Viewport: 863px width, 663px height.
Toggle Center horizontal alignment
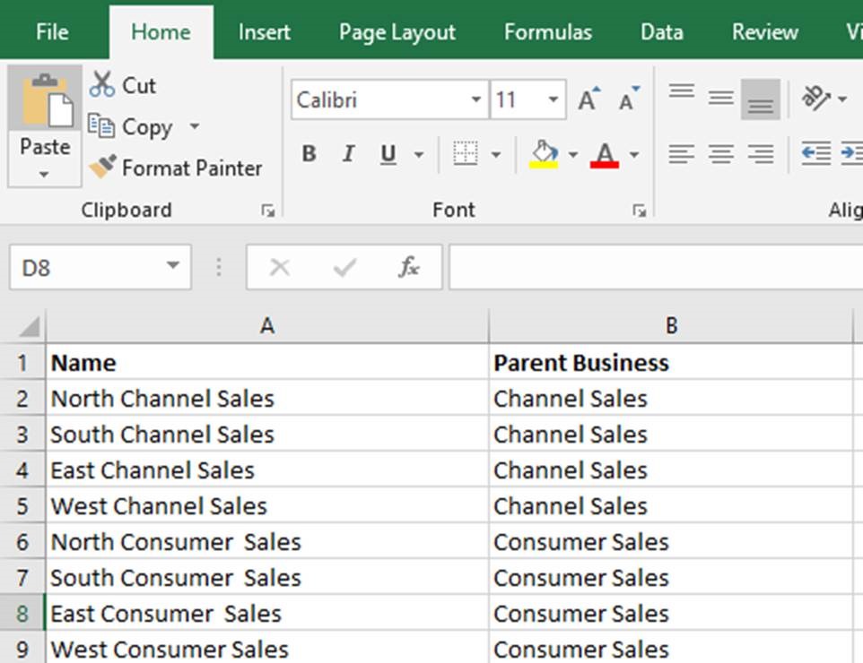[720, 154]
